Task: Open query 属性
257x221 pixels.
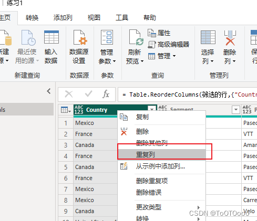Action: [159, 33]
